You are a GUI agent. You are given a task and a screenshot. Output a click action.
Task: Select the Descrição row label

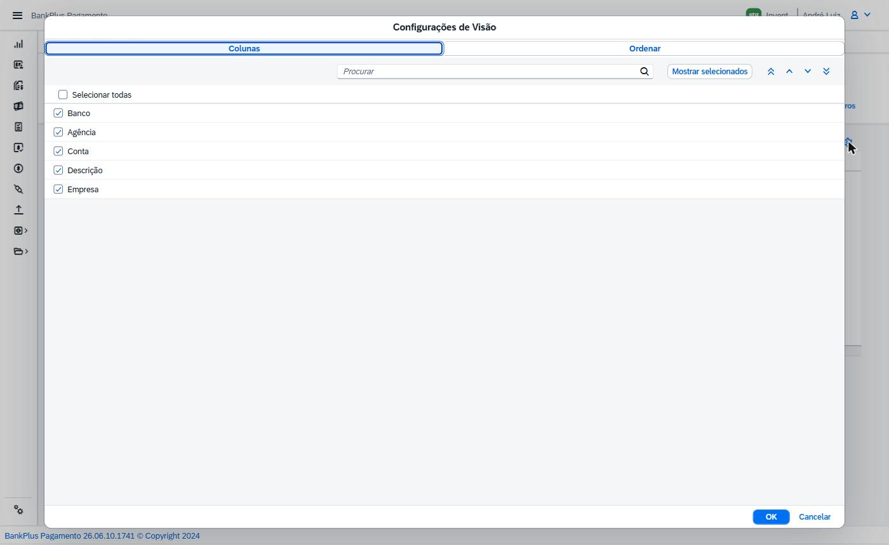(85, 170)
